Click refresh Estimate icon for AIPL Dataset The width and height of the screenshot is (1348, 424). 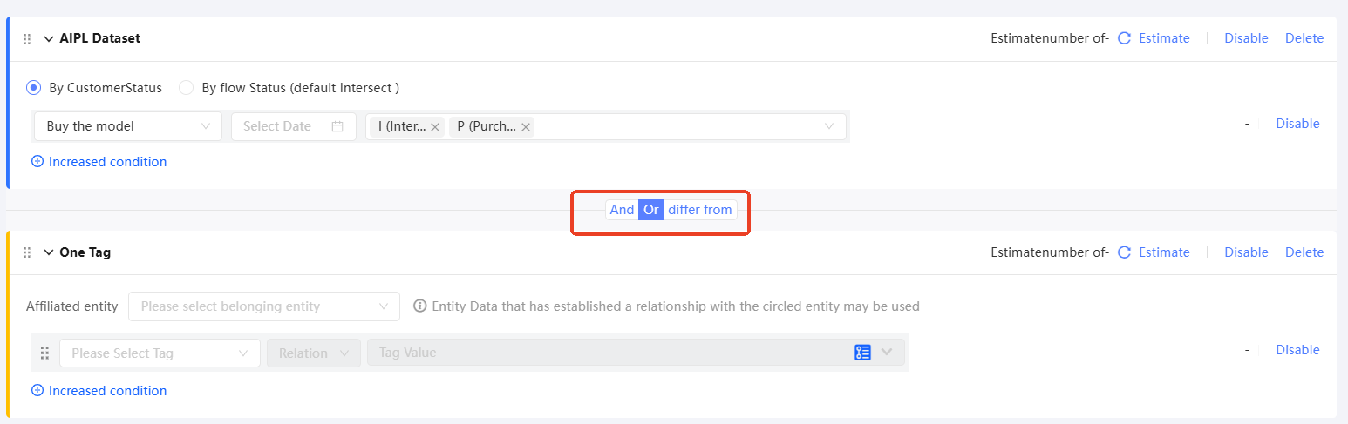tap(1124, 38)
